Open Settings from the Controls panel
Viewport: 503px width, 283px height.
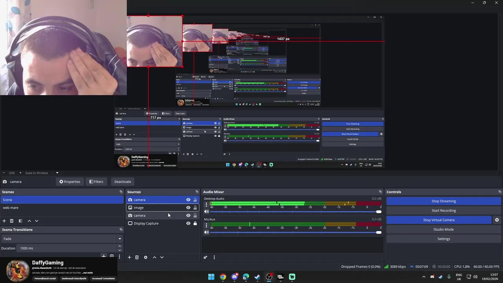pyautogui.click(x=444, y=239)
